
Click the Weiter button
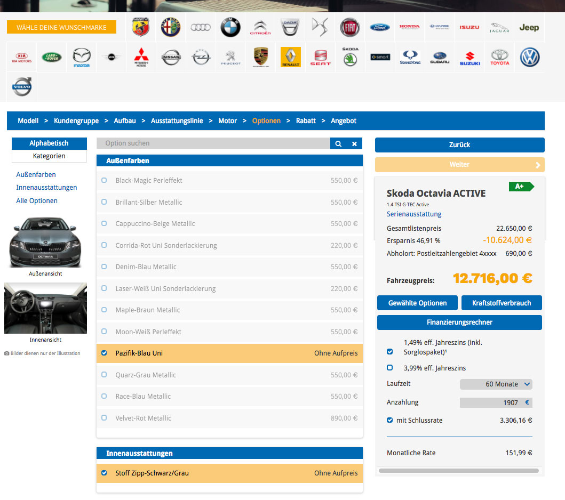(459, 165)
